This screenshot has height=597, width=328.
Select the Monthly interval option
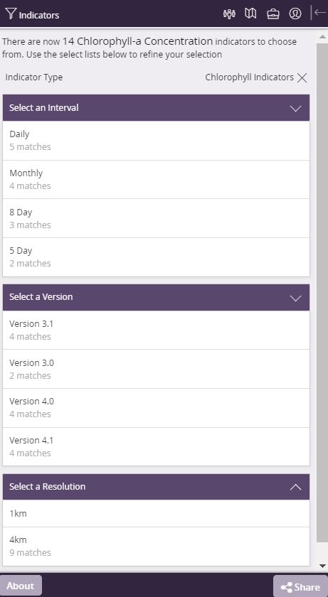[x=157, y=179]
